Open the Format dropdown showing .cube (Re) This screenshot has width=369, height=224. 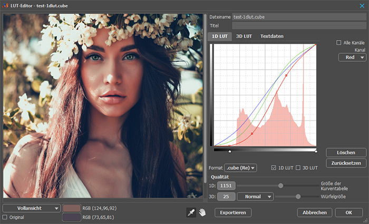pos(240,168)
